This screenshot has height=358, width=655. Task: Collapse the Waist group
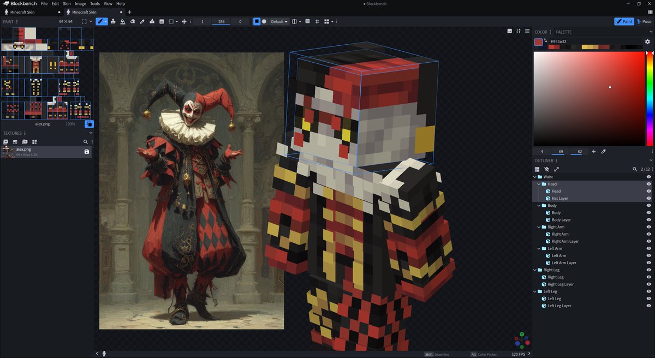[x=535, y=177]
